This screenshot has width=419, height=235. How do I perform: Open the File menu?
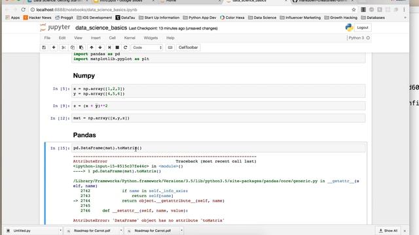pos(47,38)
